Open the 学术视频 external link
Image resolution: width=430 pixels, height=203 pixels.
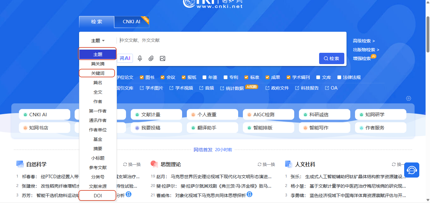[181, 88]
